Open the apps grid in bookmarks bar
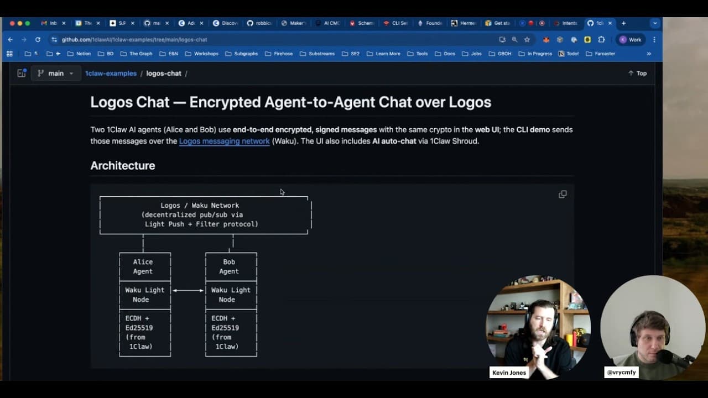The image size is (708, 398). [x=9, y=54]
